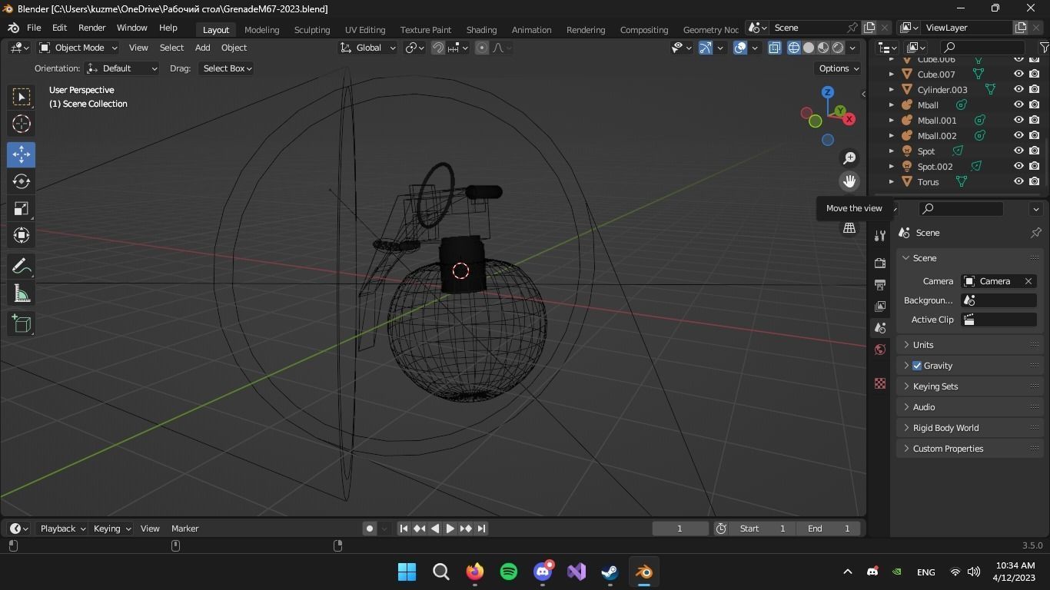This screenshot has width=1050, height=590.
Task: Play the animation forward
Action: tap(450, 529)
